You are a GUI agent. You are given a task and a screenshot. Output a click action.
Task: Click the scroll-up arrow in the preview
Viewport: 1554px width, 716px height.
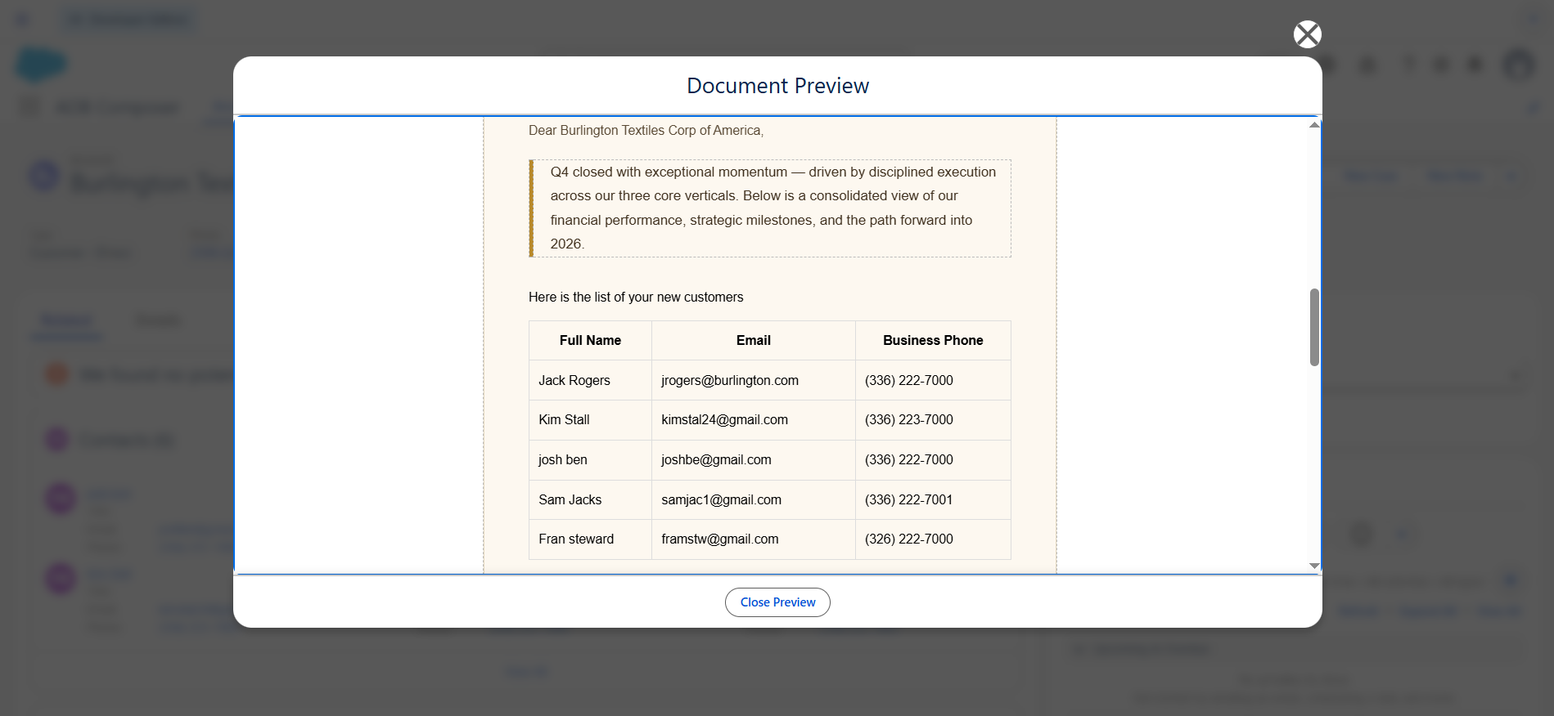(1314, 125)
